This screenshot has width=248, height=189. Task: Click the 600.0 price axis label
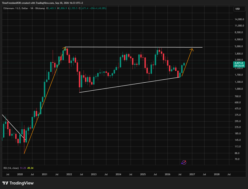tap(238, 102)
